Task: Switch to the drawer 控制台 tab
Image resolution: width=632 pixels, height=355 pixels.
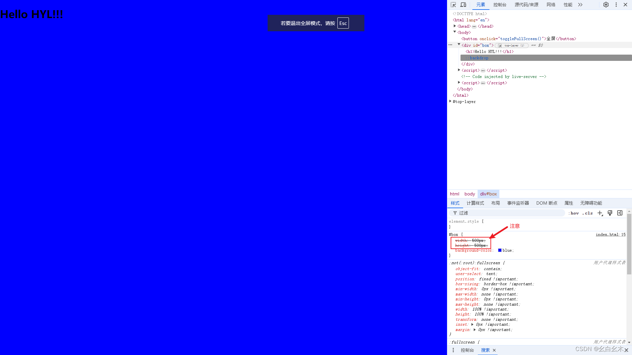Action: (467, 350)
